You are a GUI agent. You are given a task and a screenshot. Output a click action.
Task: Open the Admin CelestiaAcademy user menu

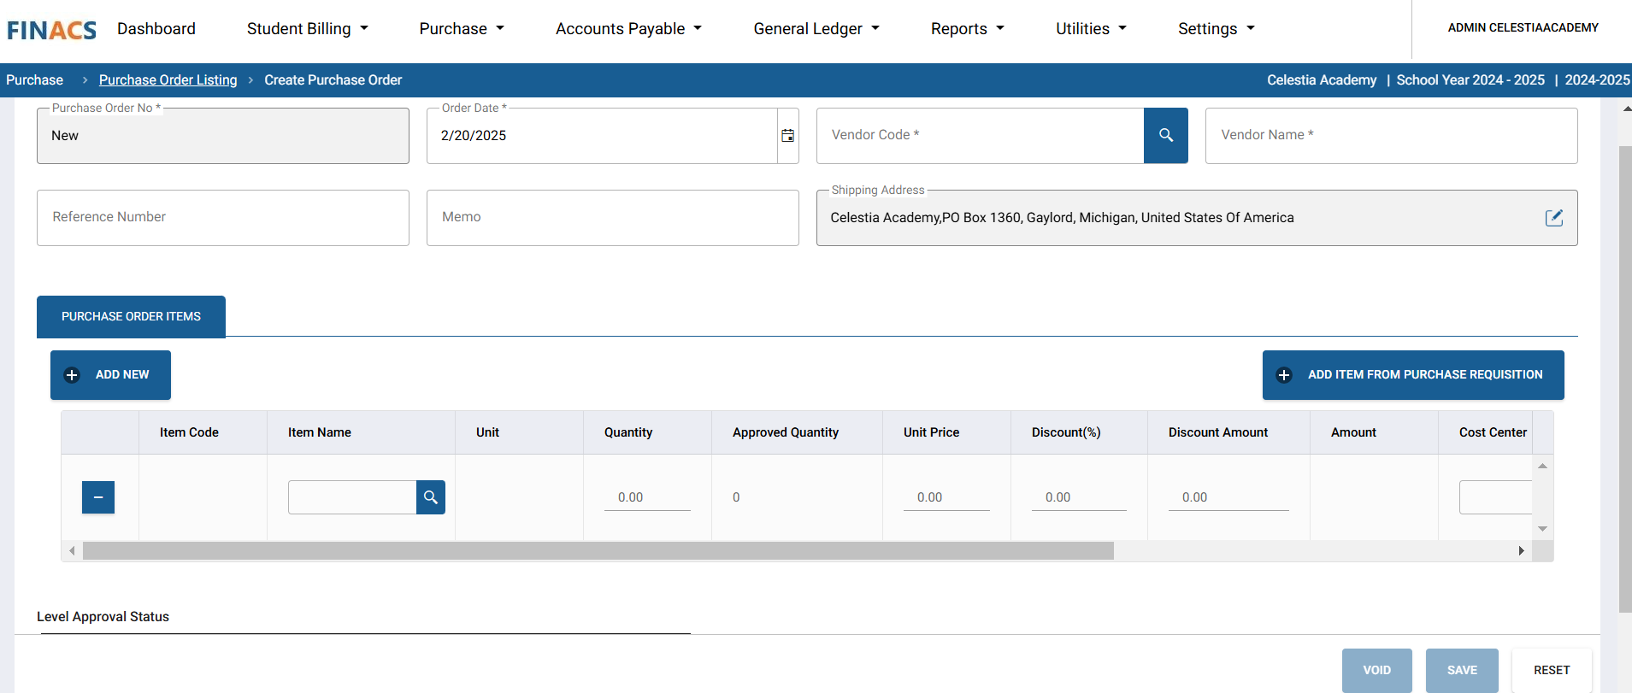1523,28
